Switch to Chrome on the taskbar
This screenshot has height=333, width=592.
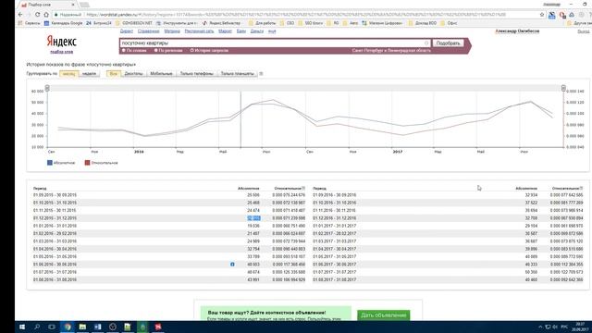68,327
